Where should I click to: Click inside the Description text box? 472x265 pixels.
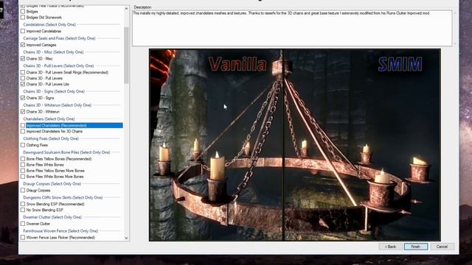pos(292,28)
